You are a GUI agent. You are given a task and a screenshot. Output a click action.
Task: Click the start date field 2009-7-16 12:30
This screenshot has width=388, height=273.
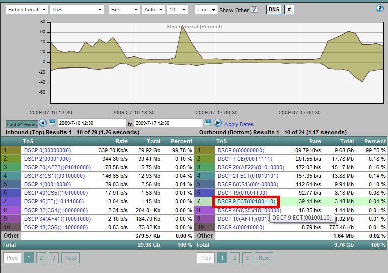(x=92, y=123)
